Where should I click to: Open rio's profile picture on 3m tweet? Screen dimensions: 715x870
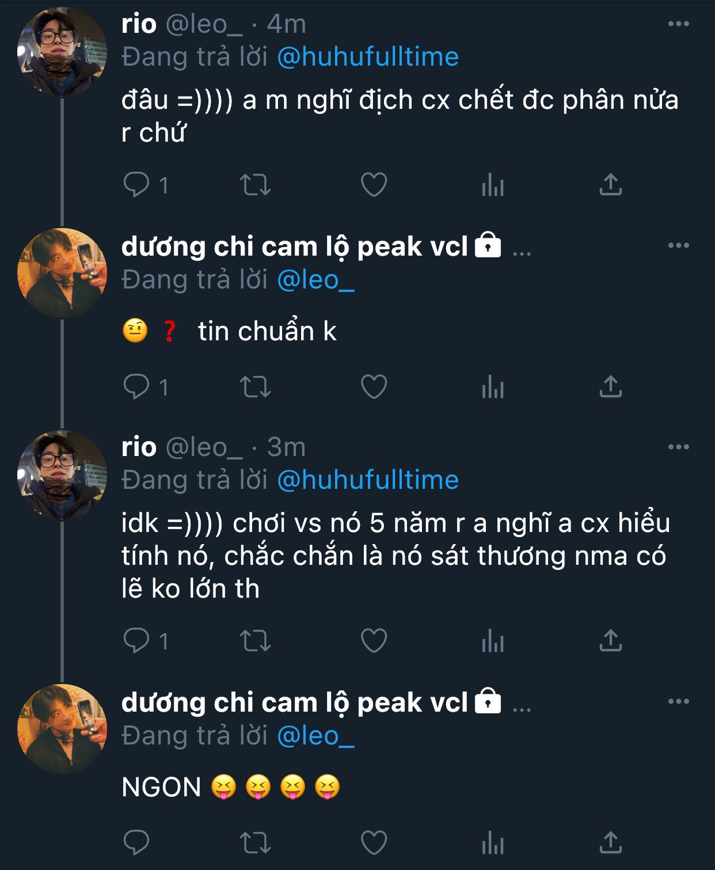pos(62,475)
